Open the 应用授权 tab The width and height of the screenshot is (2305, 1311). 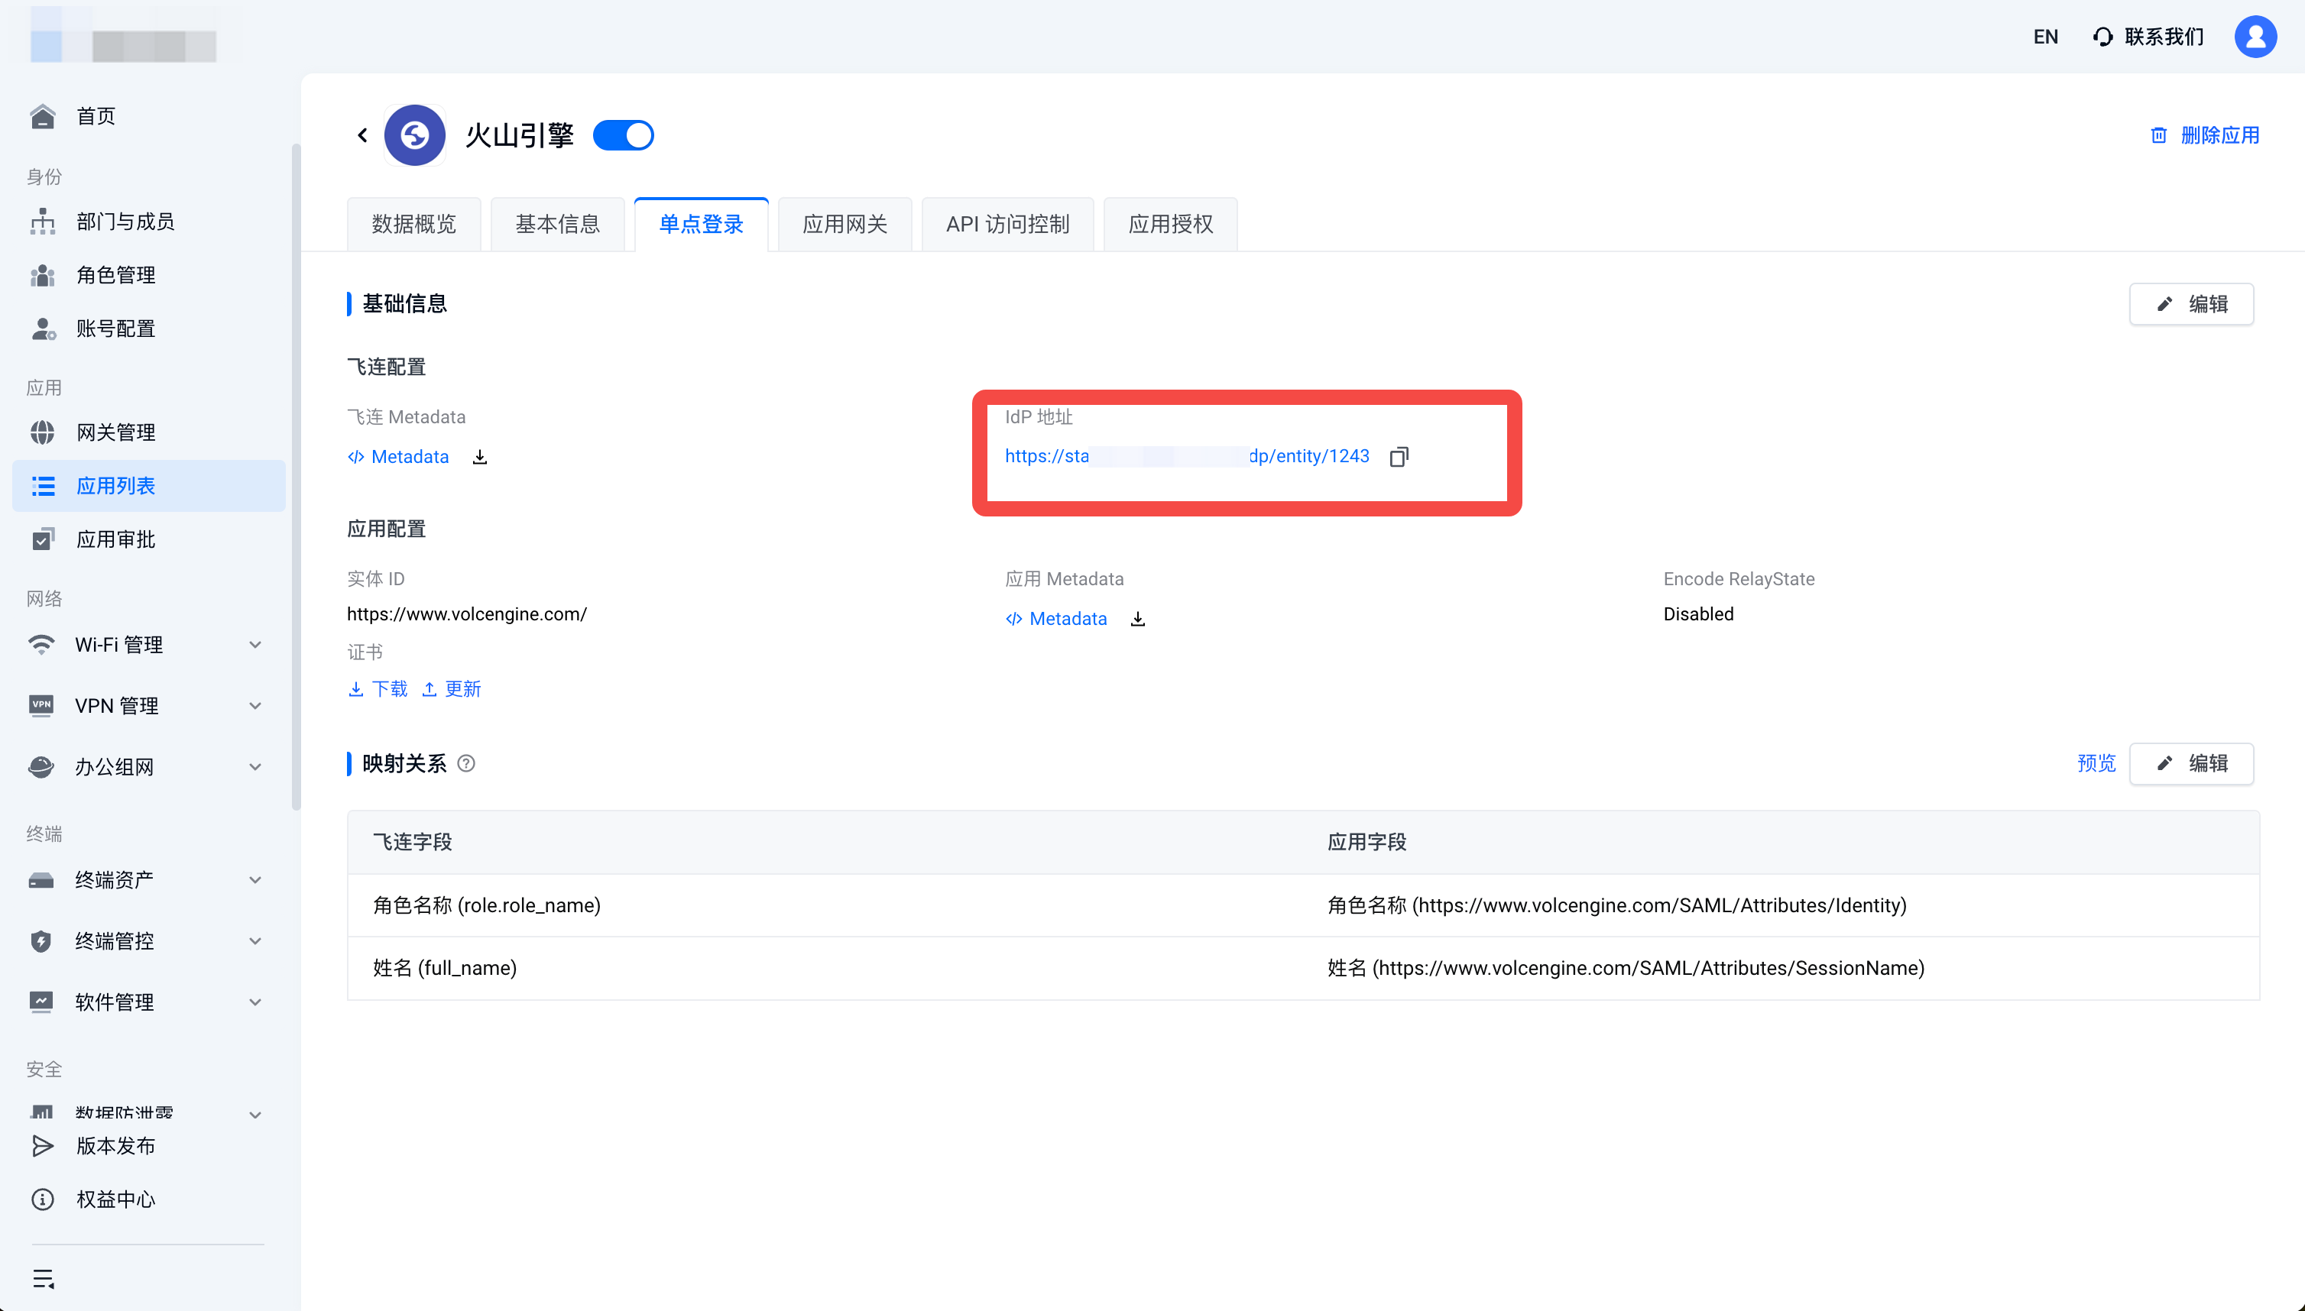click(x=1171, y=224)
